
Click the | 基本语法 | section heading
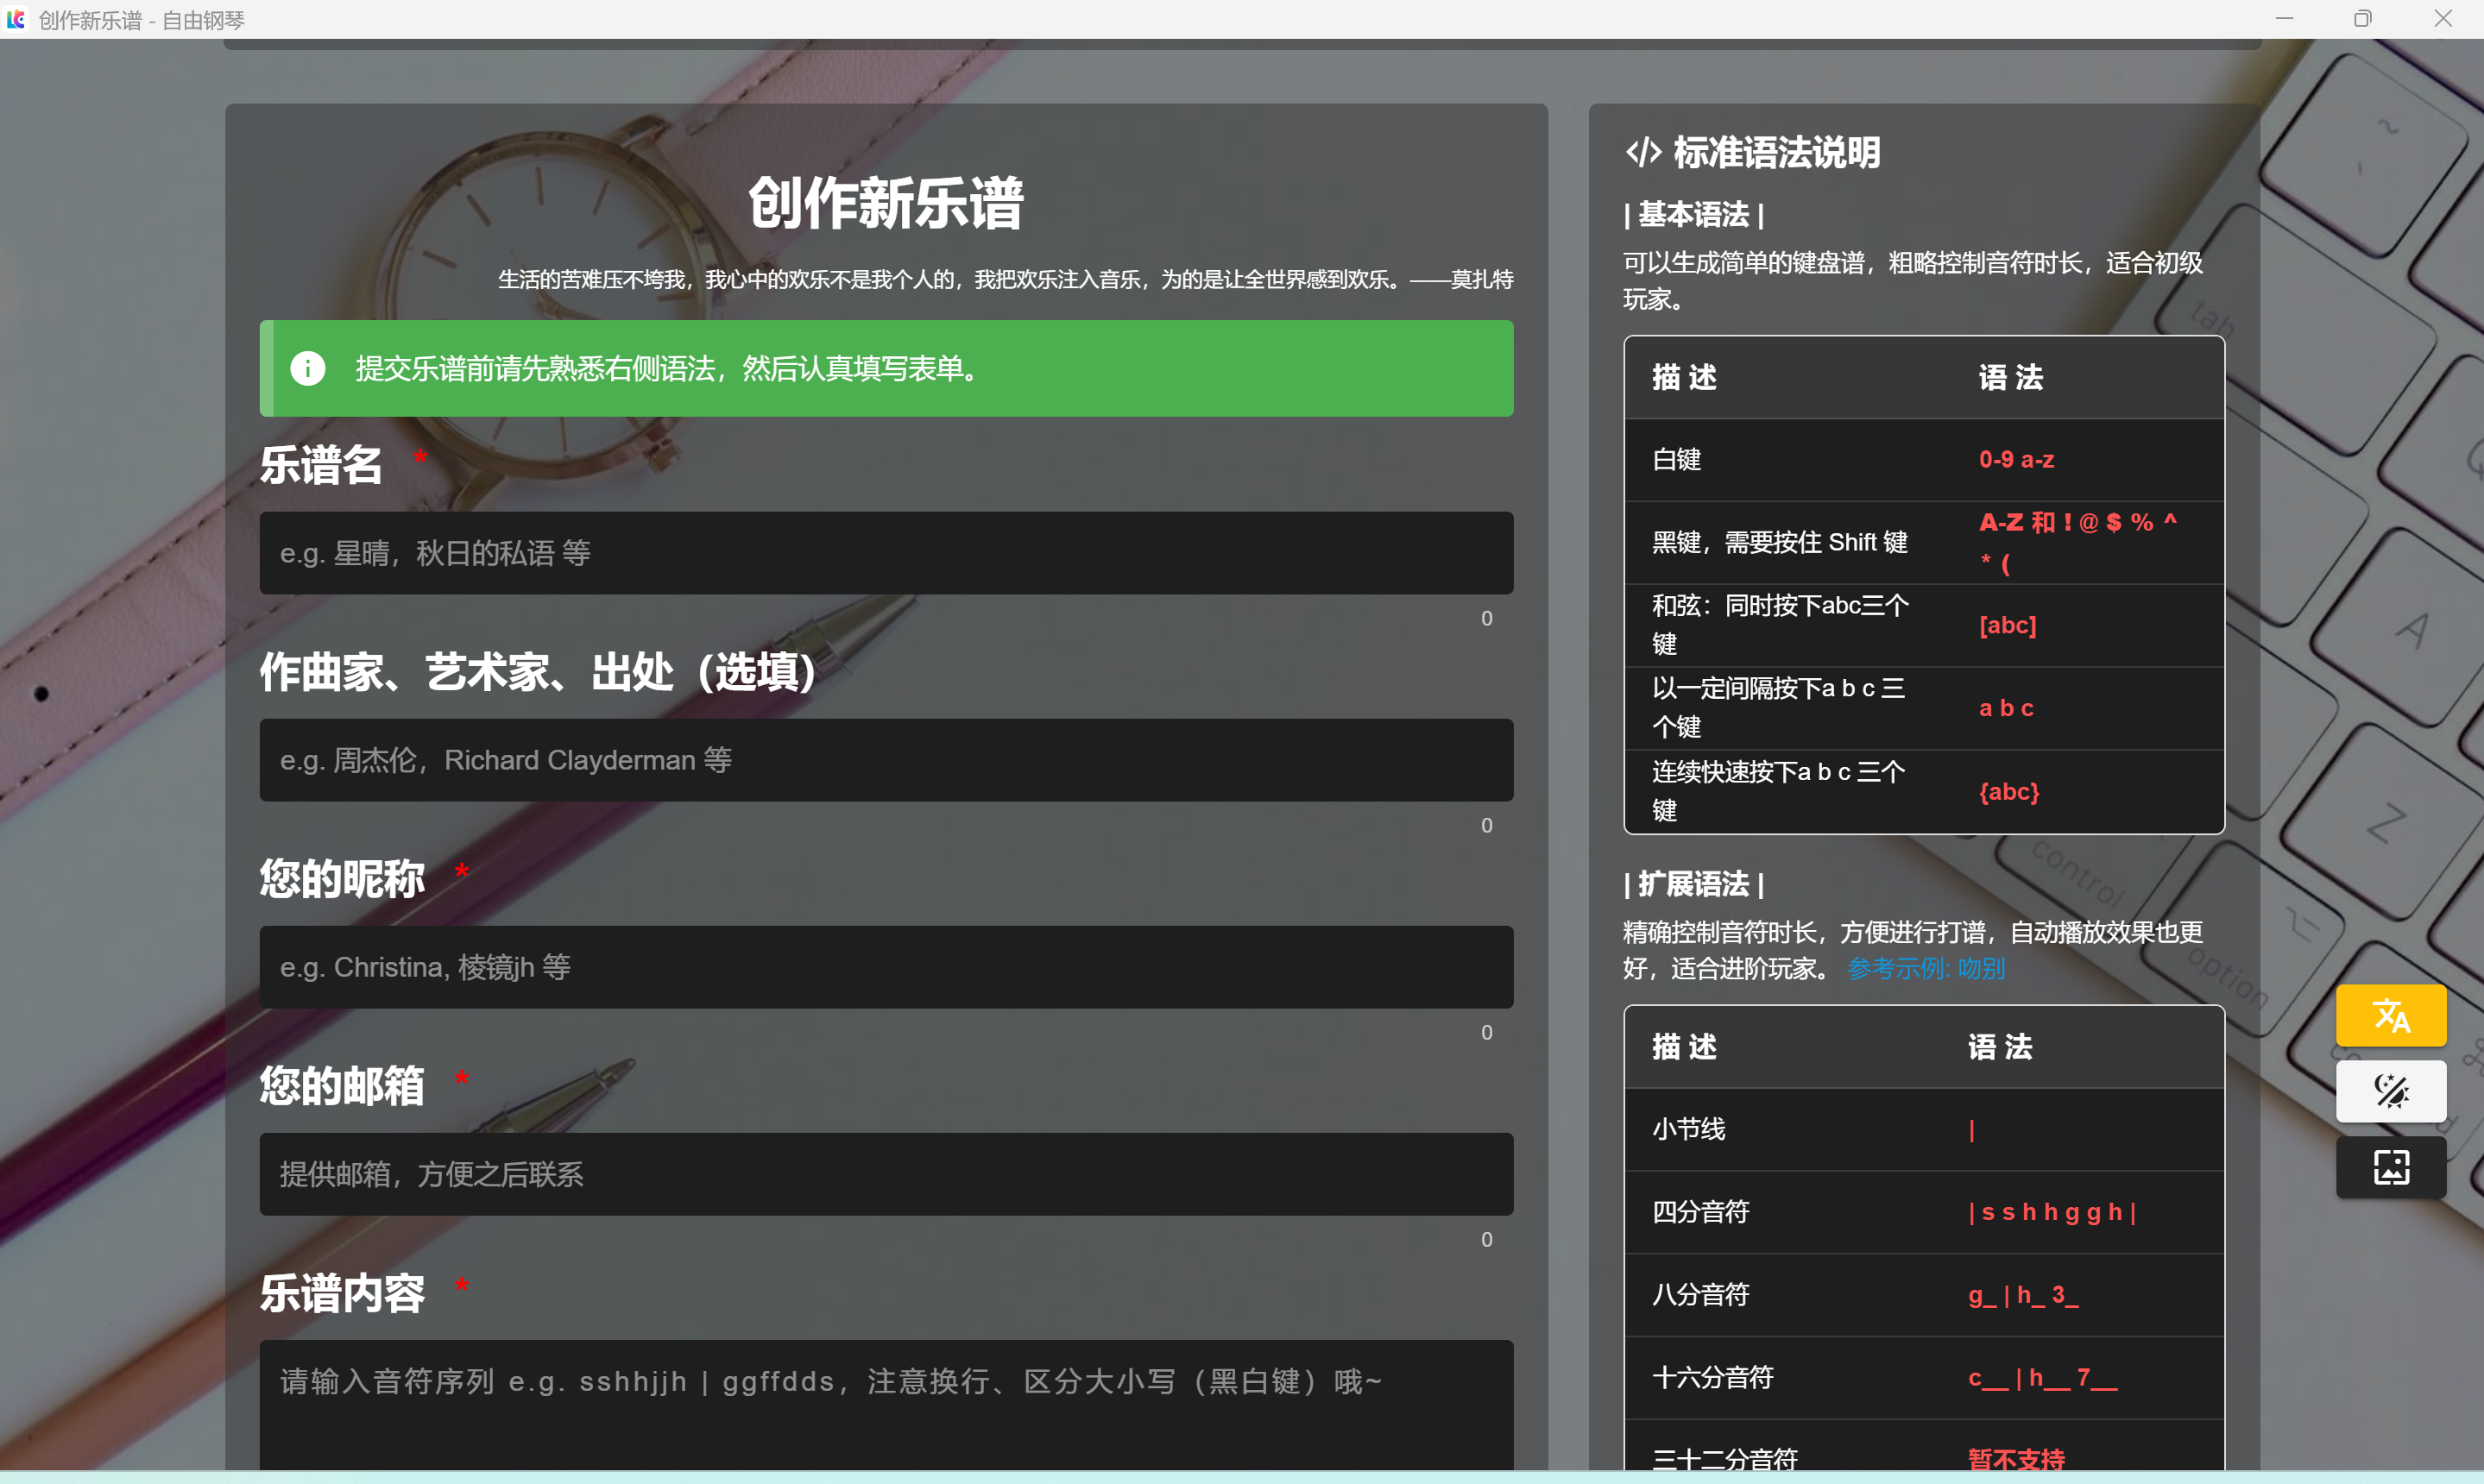[x=1693, y=215]
